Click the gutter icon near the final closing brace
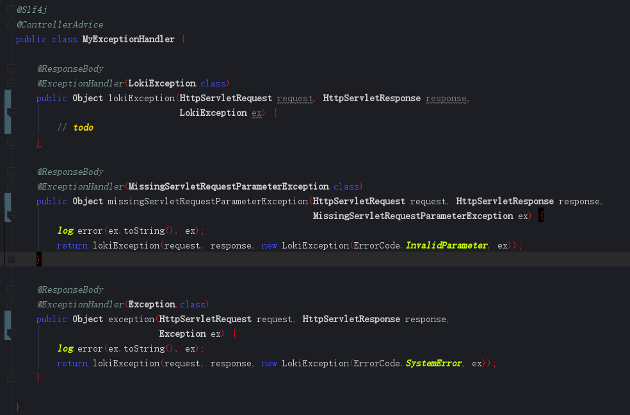630x415 pixels. click(10, 378)
